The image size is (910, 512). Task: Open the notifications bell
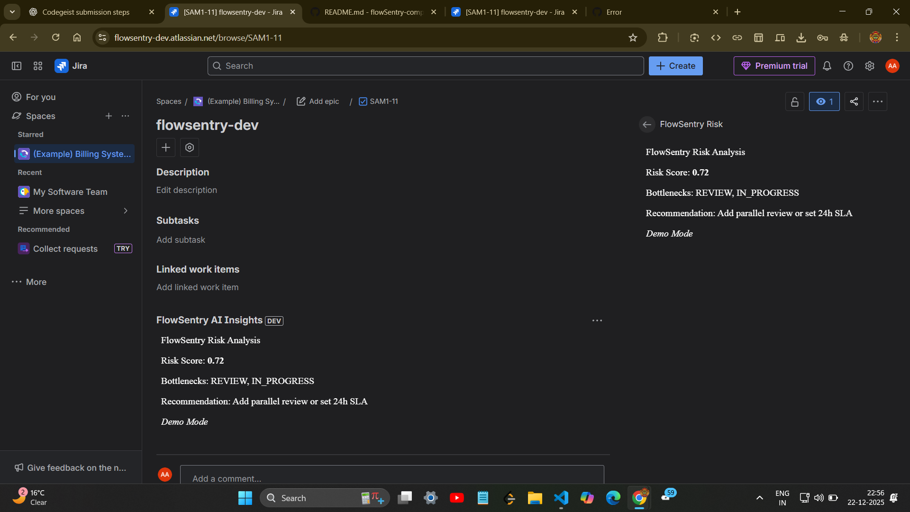pyautogui.click(x=827, y=66)
